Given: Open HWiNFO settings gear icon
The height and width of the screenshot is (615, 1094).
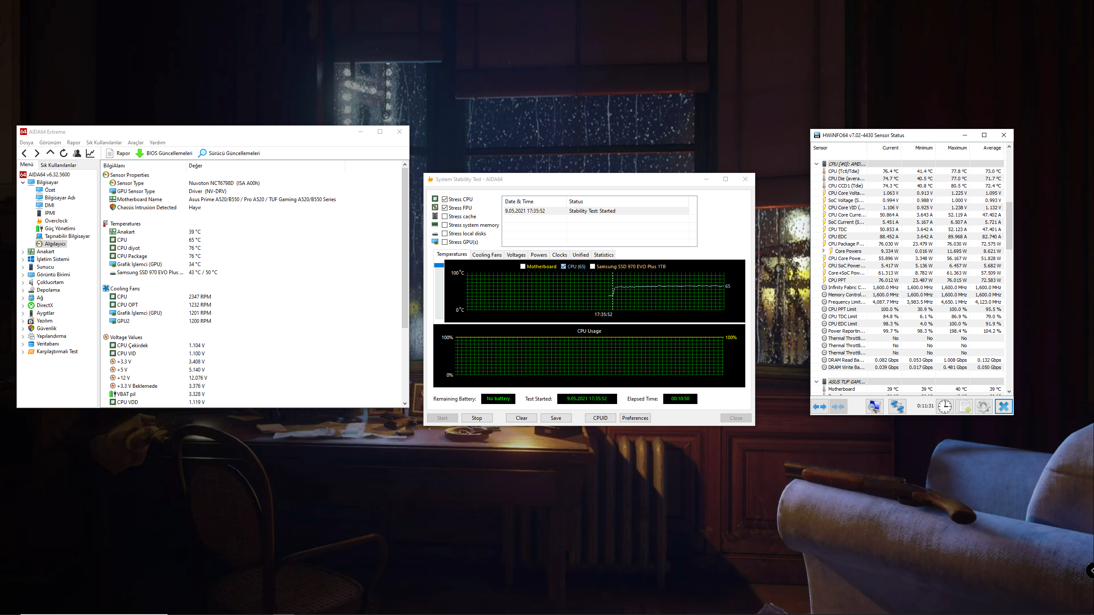Looking at the screenshot, I should 983,406.
